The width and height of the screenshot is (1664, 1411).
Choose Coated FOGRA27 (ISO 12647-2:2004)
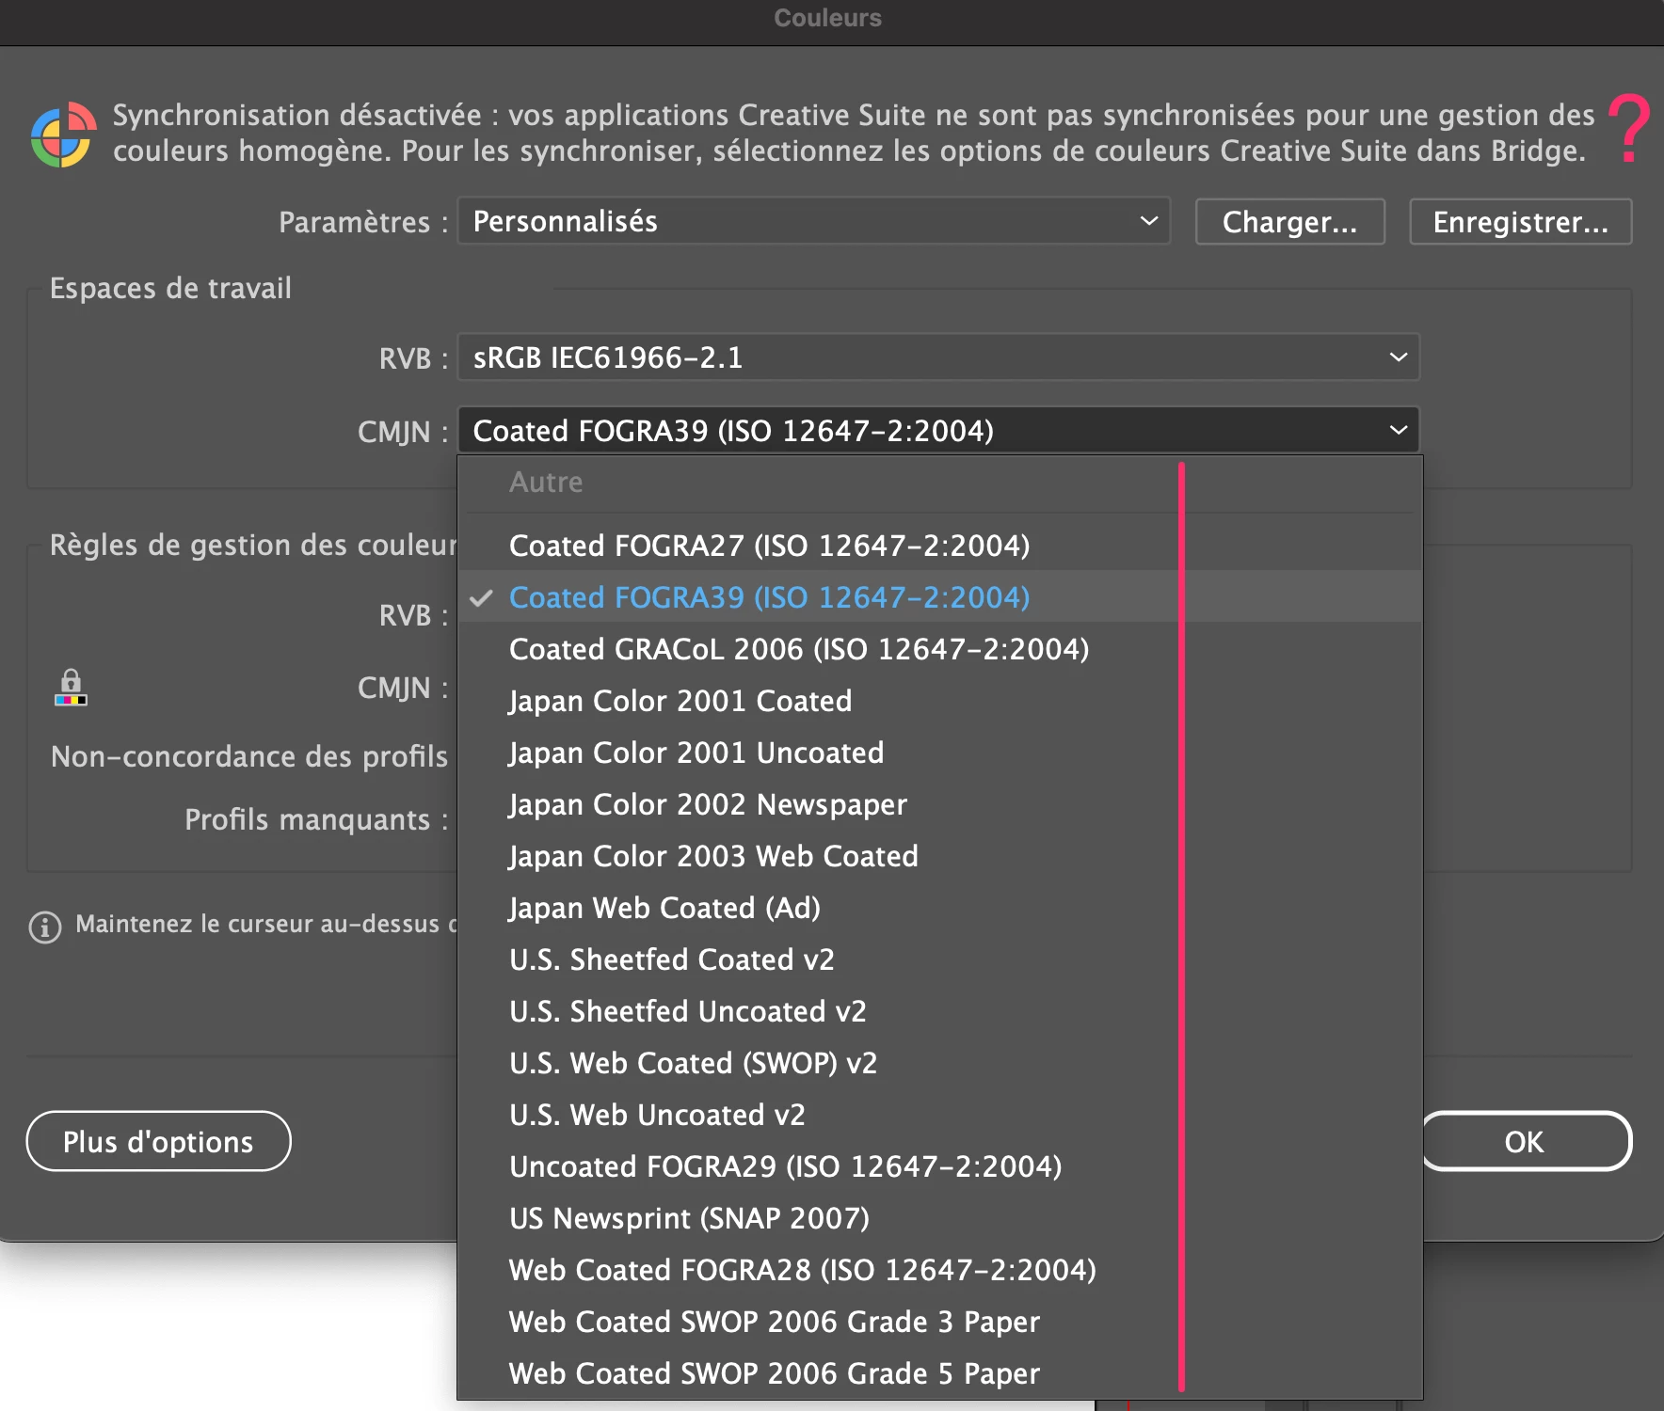[939, 546]
